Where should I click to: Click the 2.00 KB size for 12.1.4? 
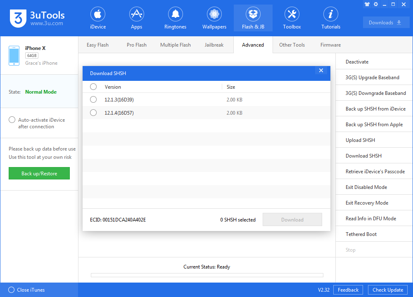(235, 113)
